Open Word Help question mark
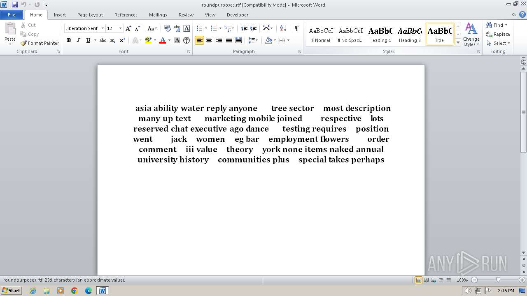527x296 pixels. pyautogui.click(x=522, y=14)
